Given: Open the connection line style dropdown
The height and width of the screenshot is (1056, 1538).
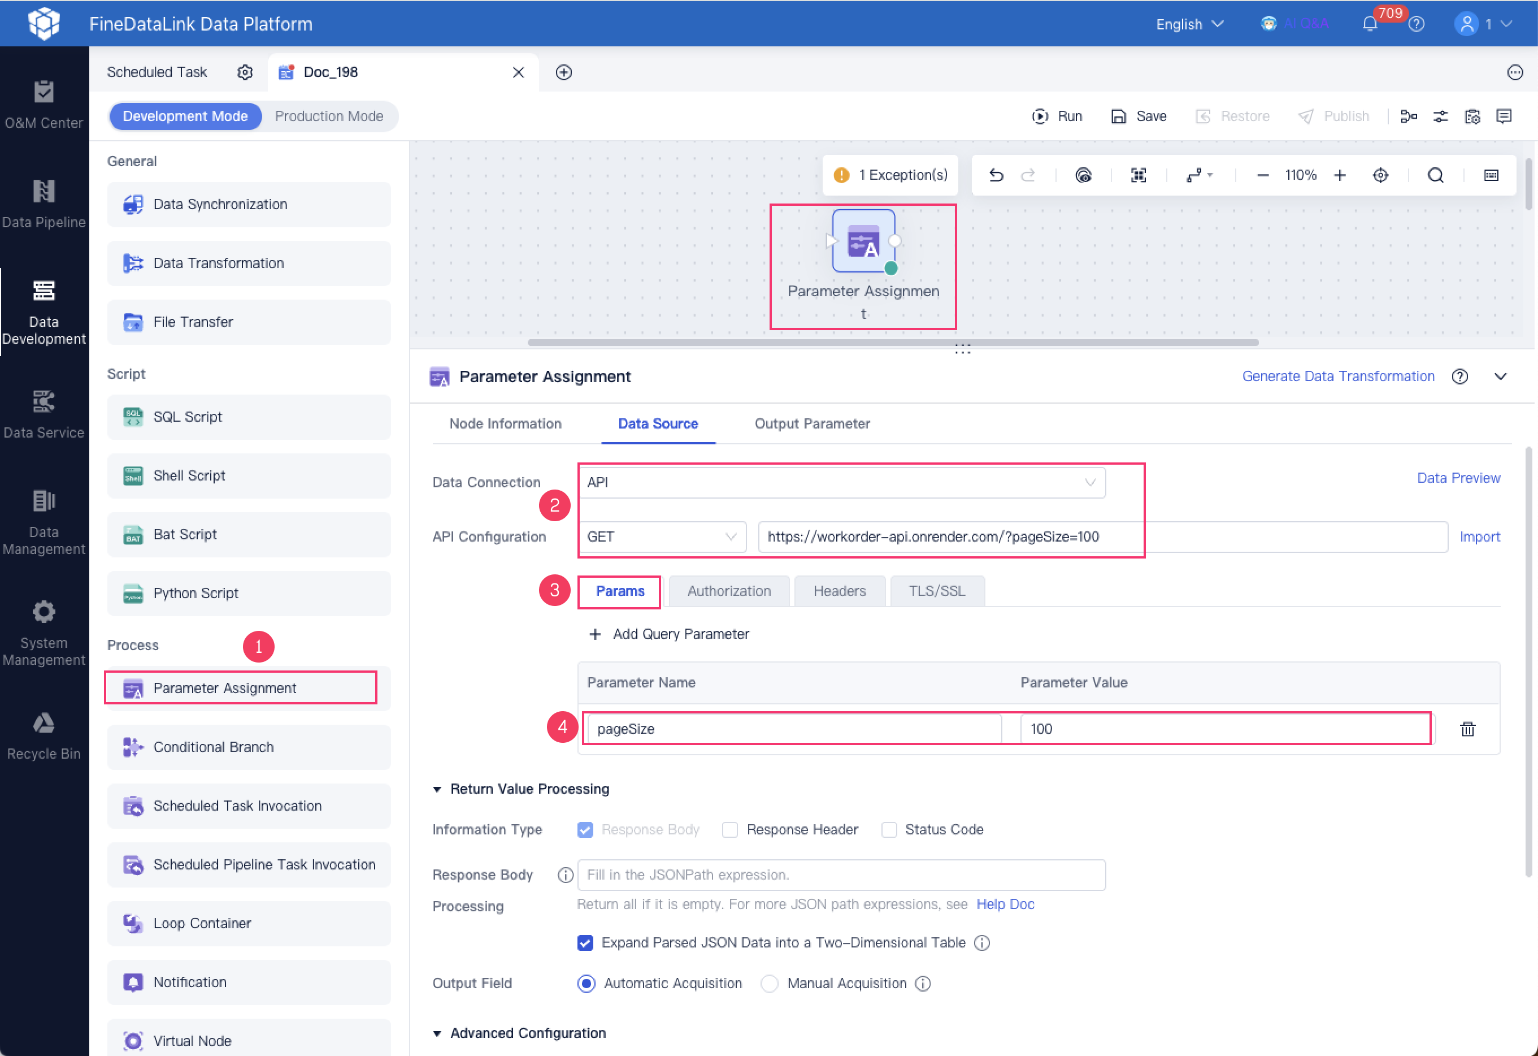Looking at the screenshot, I should (x=1198, y=175).
